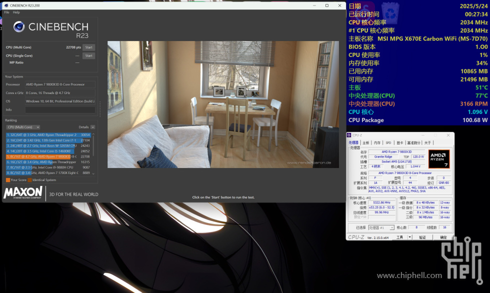Open the 处理器 #1 selection dropdown in CPU-Z
Viewport: 490px width, 293px height.
pyautogui.click(x=381, y=227)
